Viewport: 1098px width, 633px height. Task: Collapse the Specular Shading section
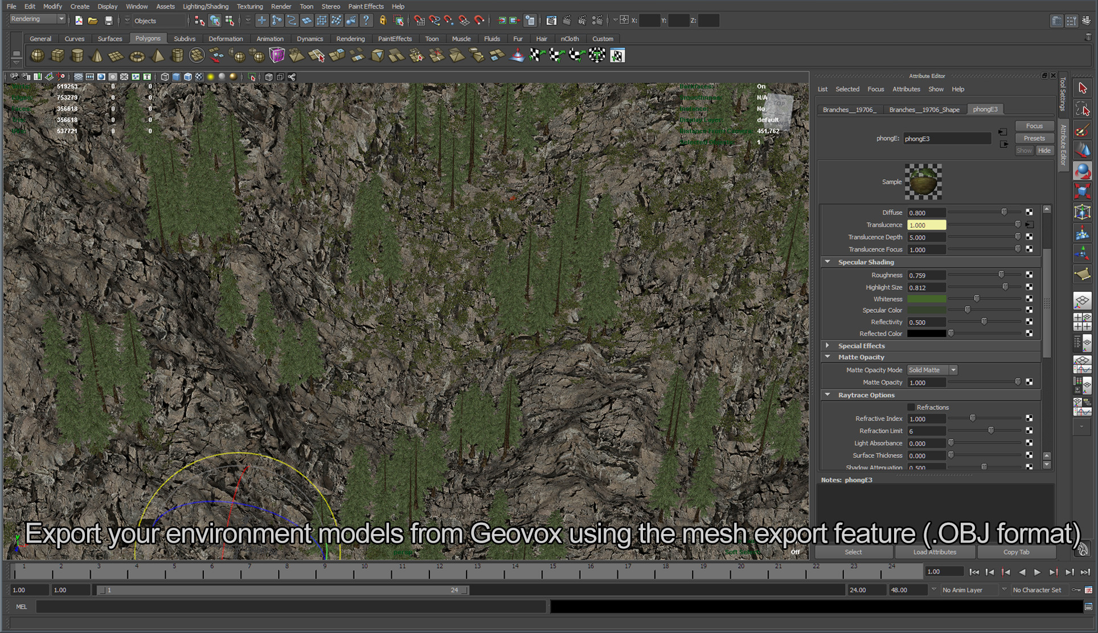[827, 262]
